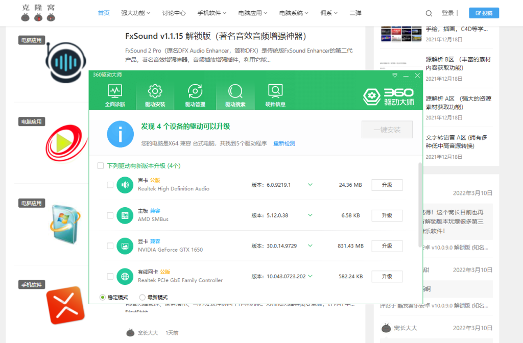Viewport: 523px width, 343px height.
Task: Click the sound card speaker icon
Action: point(125,185)
